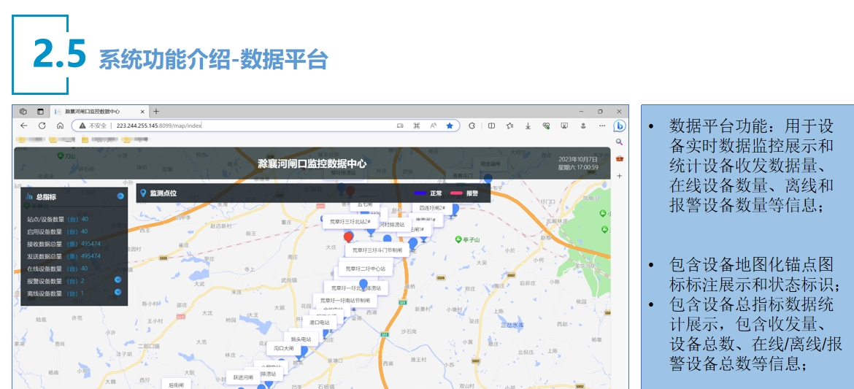Click the browser Back arrow
The height and width of the screenshot is (389, 854).
point(23,126)
